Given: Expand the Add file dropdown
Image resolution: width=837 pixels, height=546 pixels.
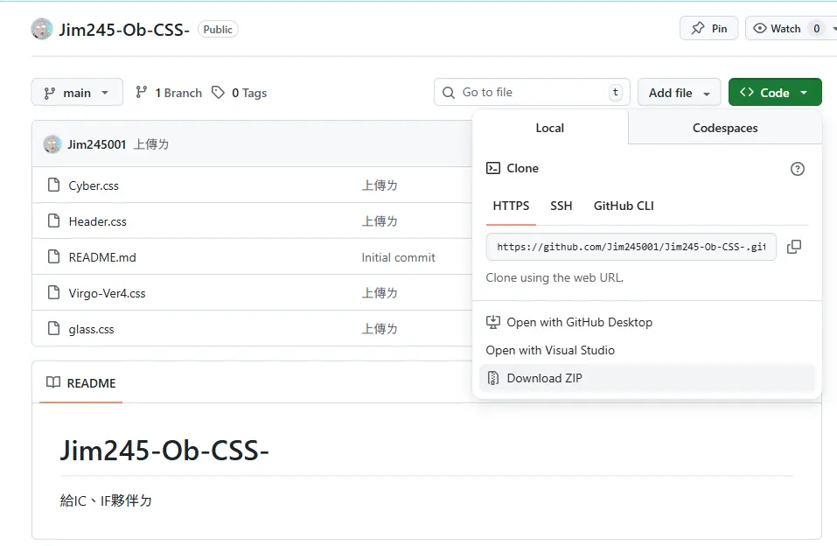Looking at the screenshot, I should pyautogui.click(x=679, y=93).
